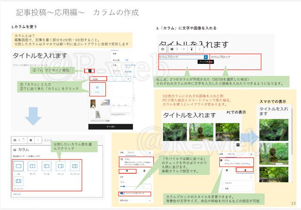Click the black plus add-block button in the editor
Viewport: 301px width, 210px height.
(x=89, y=71)
